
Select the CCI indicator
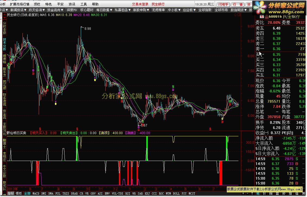coord(154,193)
